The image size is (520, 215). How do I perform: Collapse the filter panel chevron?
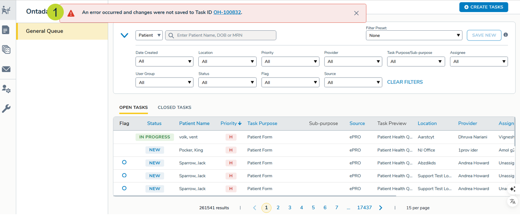tap(124, 35)
